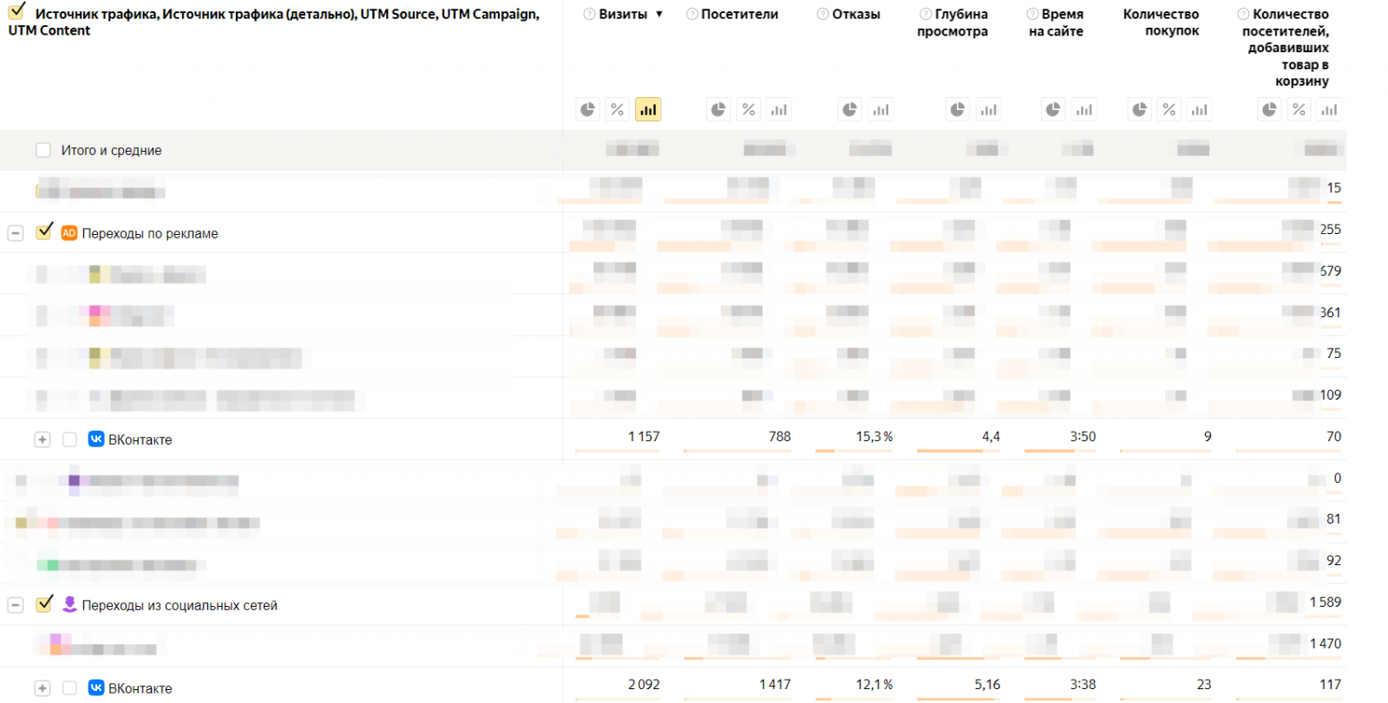Click the visitors value 788
The image size is (1388, 703).
(x=780, y=436)
